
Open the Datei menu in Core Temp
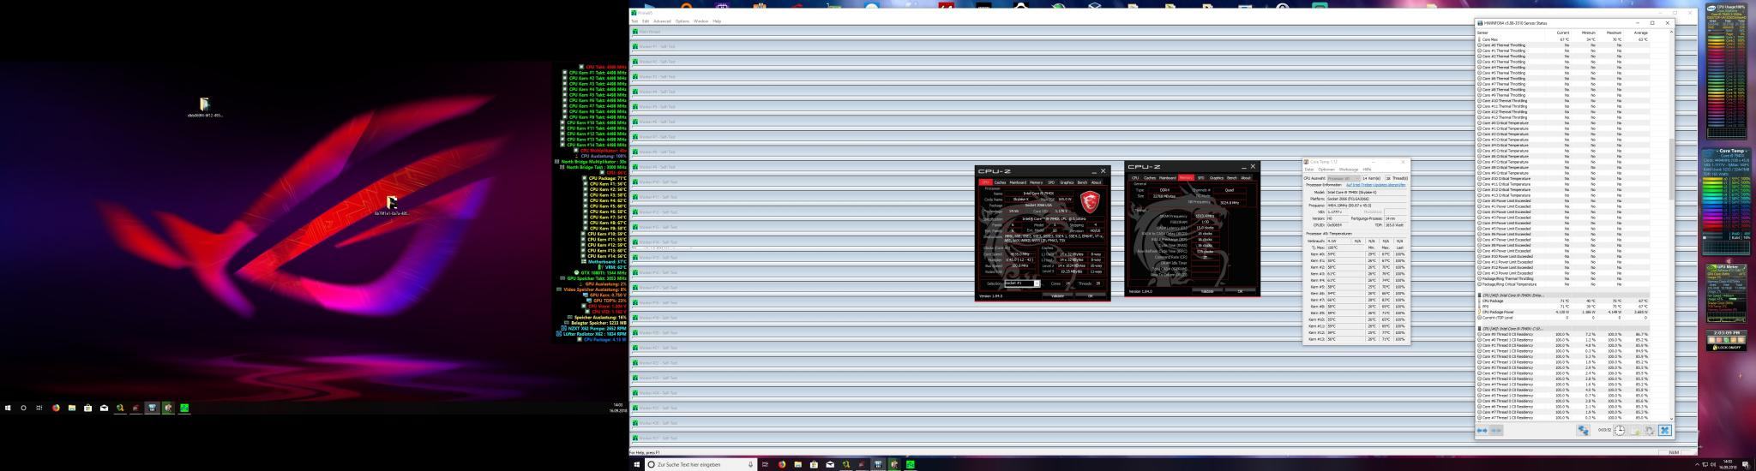pos(1309,170)
